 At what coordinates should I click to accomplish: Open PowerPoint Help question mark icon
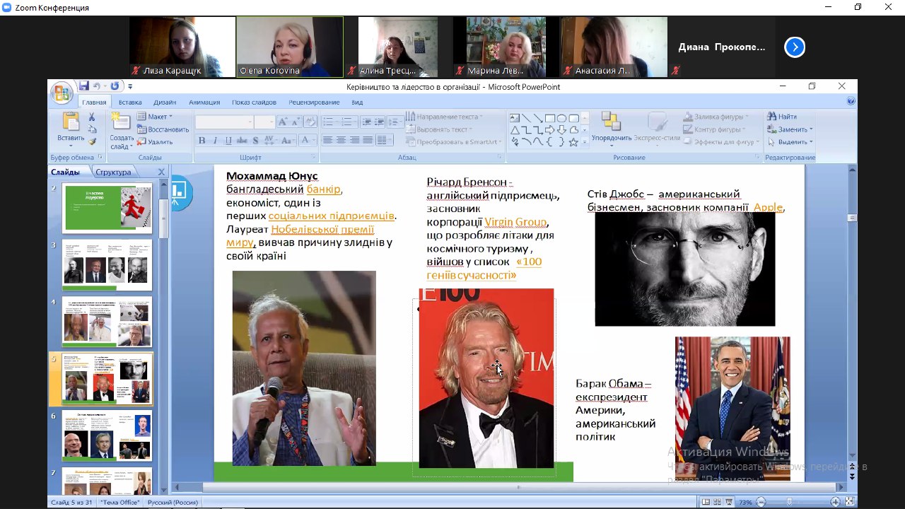click(851, 102)
